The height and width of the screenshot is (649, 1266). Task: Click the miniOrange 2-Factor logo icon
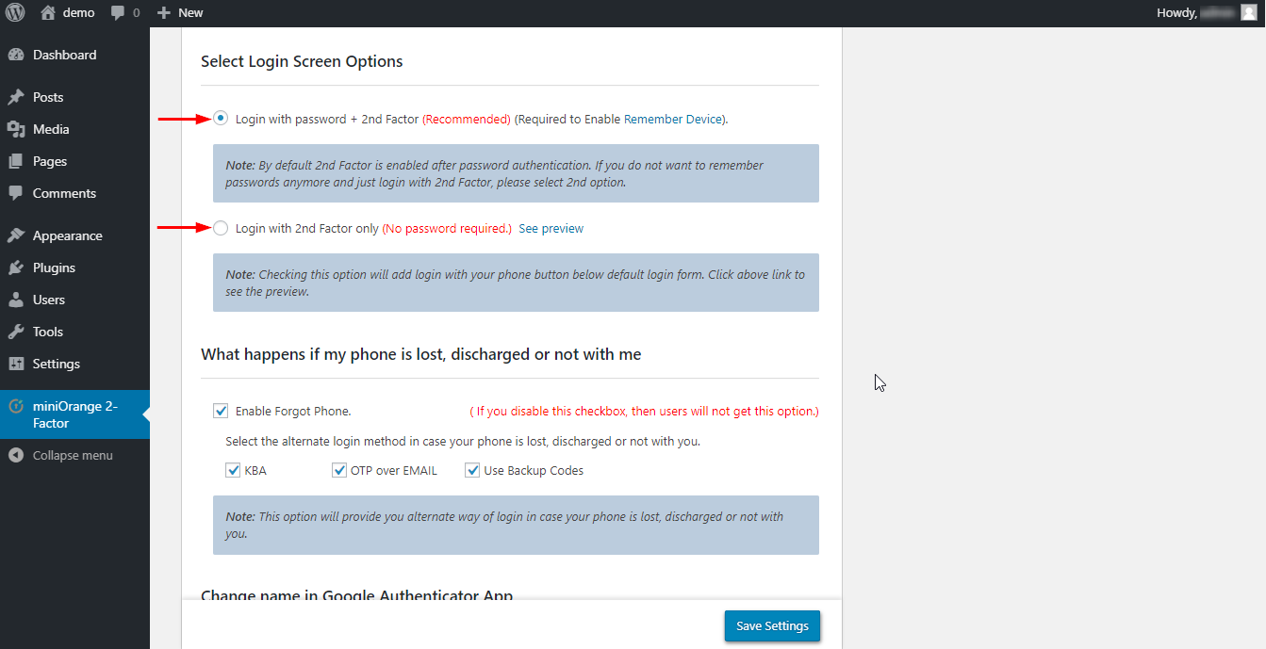(x=15, y=407)
